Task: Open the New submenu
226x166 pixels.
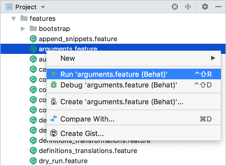Action: (x=67, y=58)
